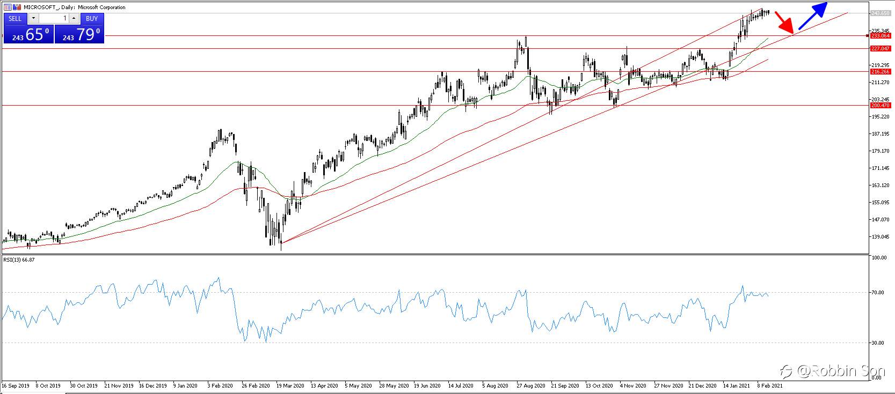Increase trade volume with the up arrow
Image resolution: width=895 pixels, height=394 pixels.
[x=74, y=18]
